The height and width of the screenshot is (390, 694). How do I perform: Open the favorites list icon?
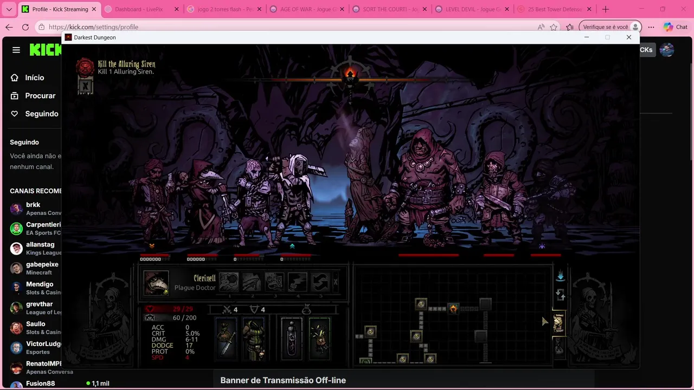click(x=570, y=27)
